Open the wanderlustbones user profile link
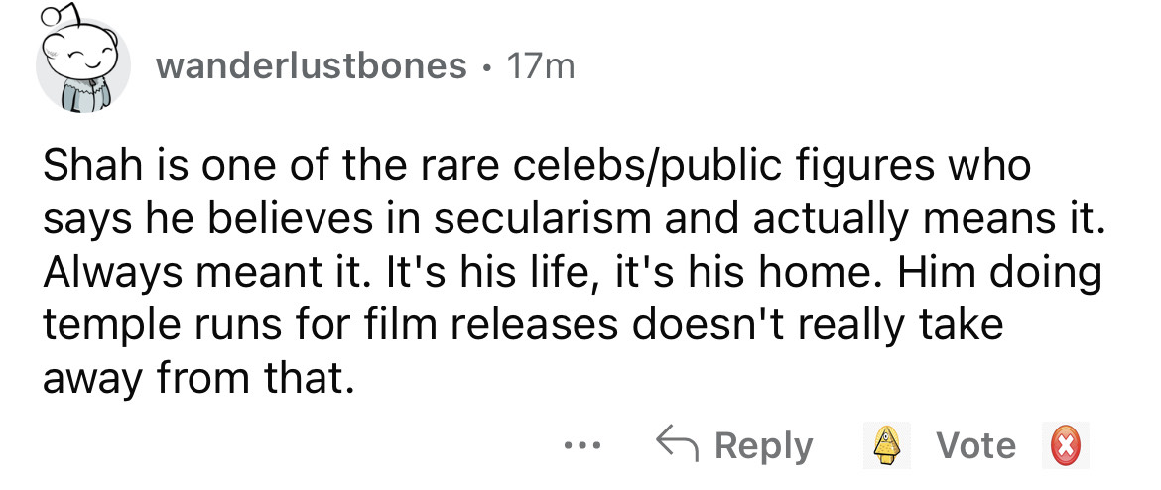The image size is (1161, 490). 312,66
